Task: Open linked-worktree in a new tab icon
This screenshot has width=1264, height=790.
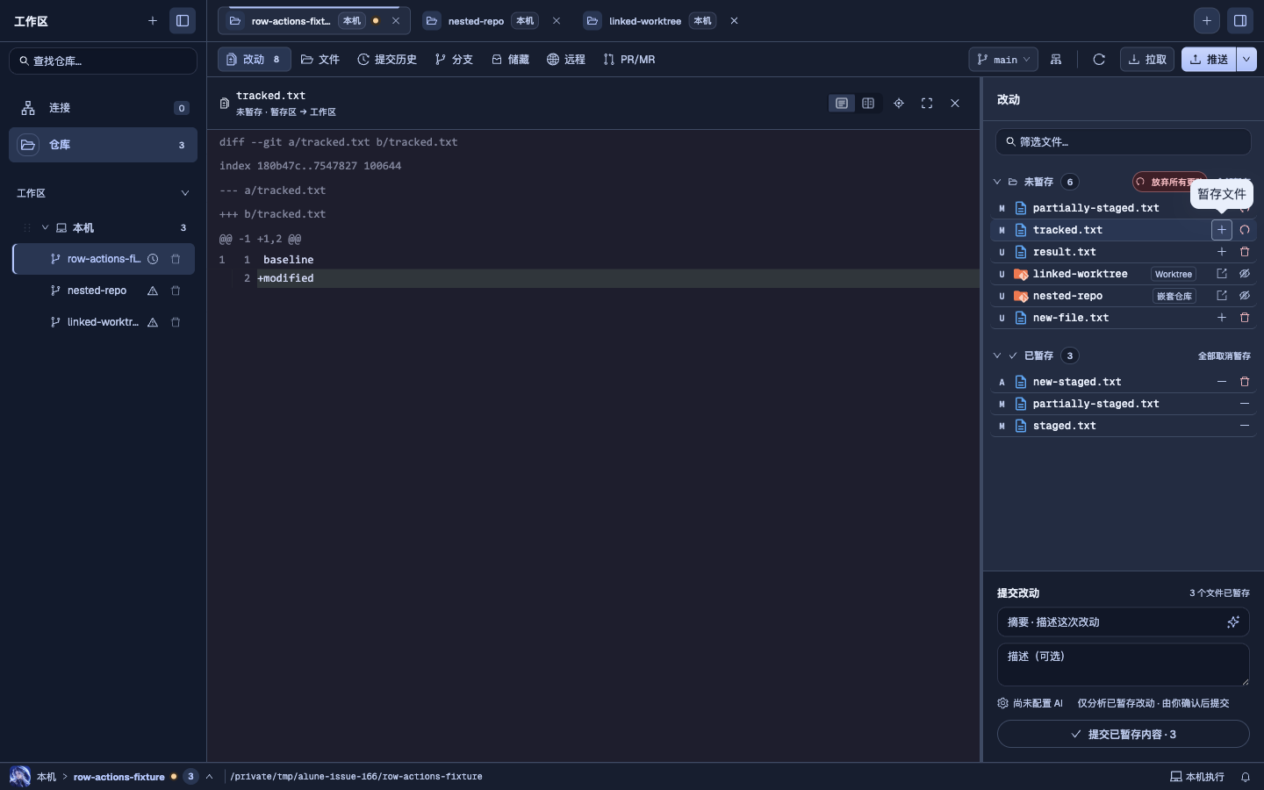Action: 1222,274
